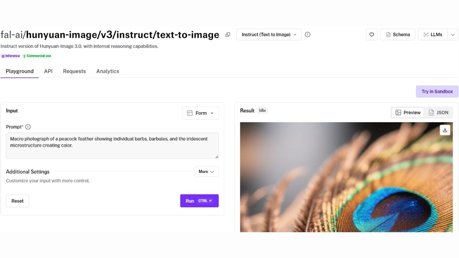Click inside the Prompt text area
The width and height of the screenshot is (459, 258).
tap(112, 145)
